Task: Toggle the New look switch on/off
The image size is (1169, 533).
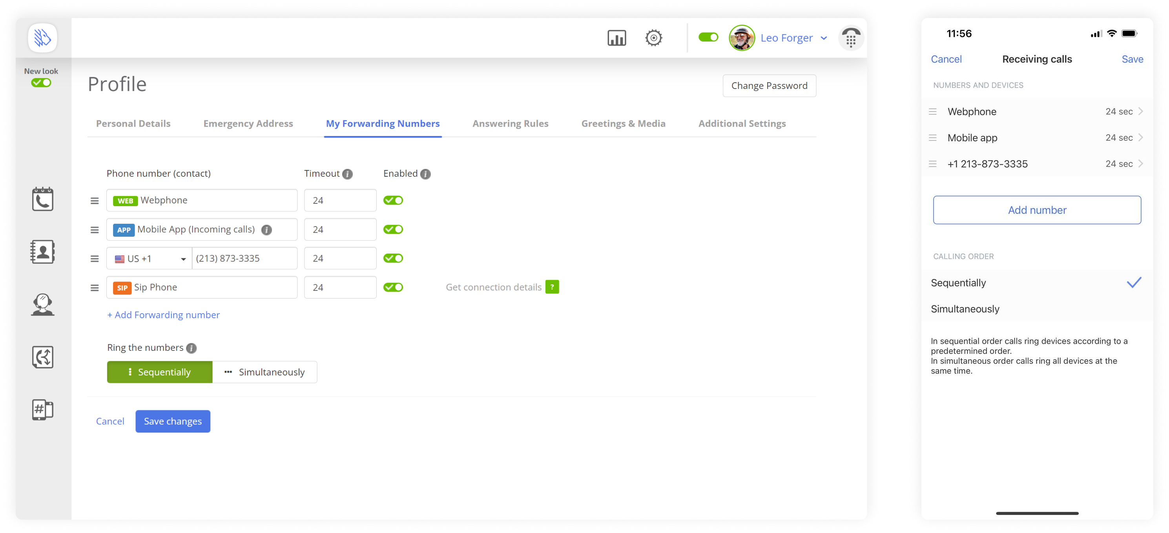Action: pos(41,83)
